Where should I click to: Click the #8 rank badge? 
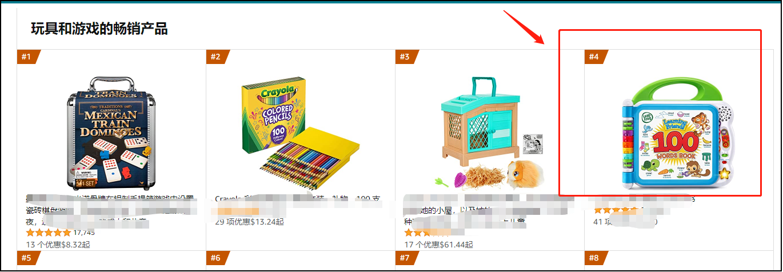[x=596, y=258]
